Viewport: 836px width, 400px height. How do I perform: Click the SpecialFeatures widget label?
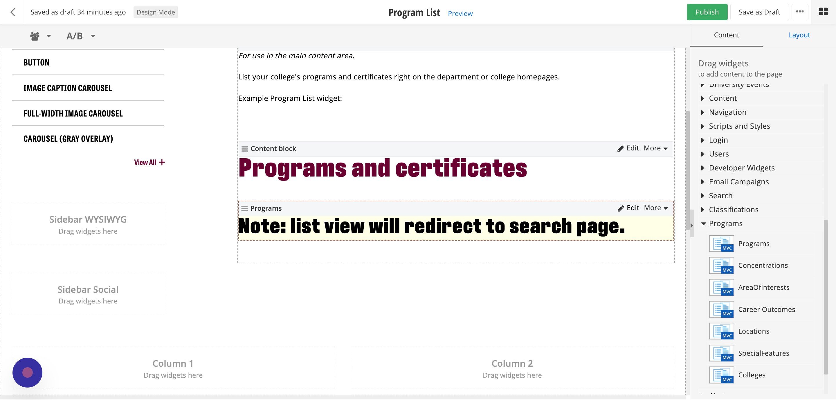click(764, 353)
